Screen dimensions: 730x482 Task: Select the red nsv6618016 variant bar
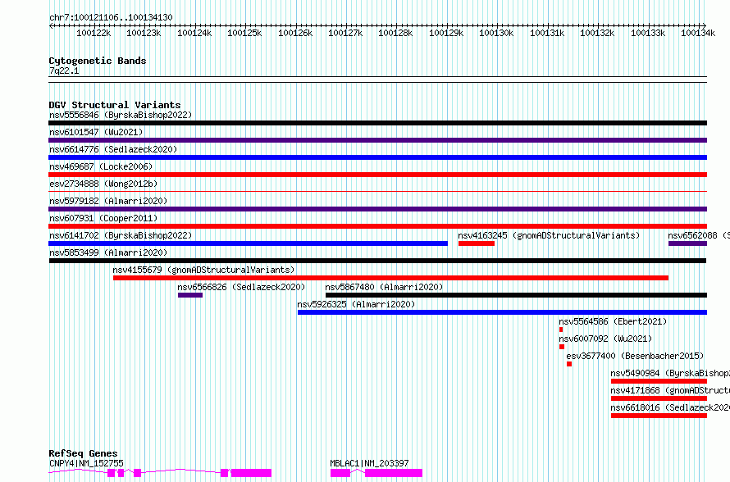click(659, 416)
